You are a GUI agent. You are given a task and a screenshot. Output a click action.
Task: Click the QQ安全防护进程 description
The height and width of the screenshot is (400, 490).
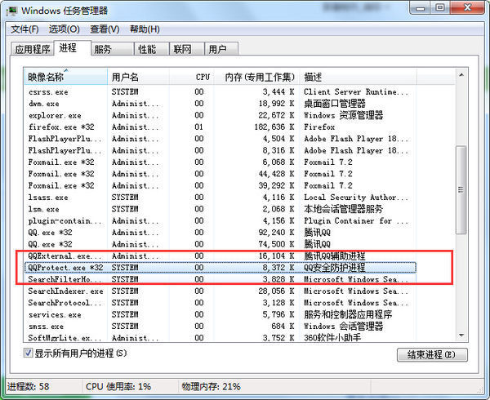[x=334, y=268]
